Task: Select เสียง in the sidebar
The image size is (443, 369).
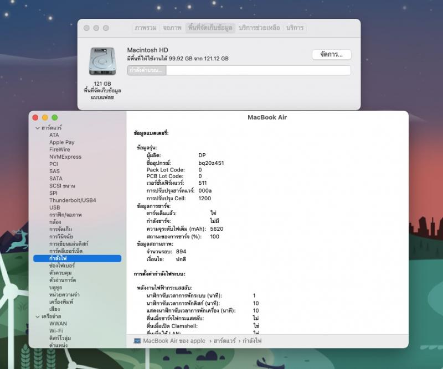Action: pos(54,309)
